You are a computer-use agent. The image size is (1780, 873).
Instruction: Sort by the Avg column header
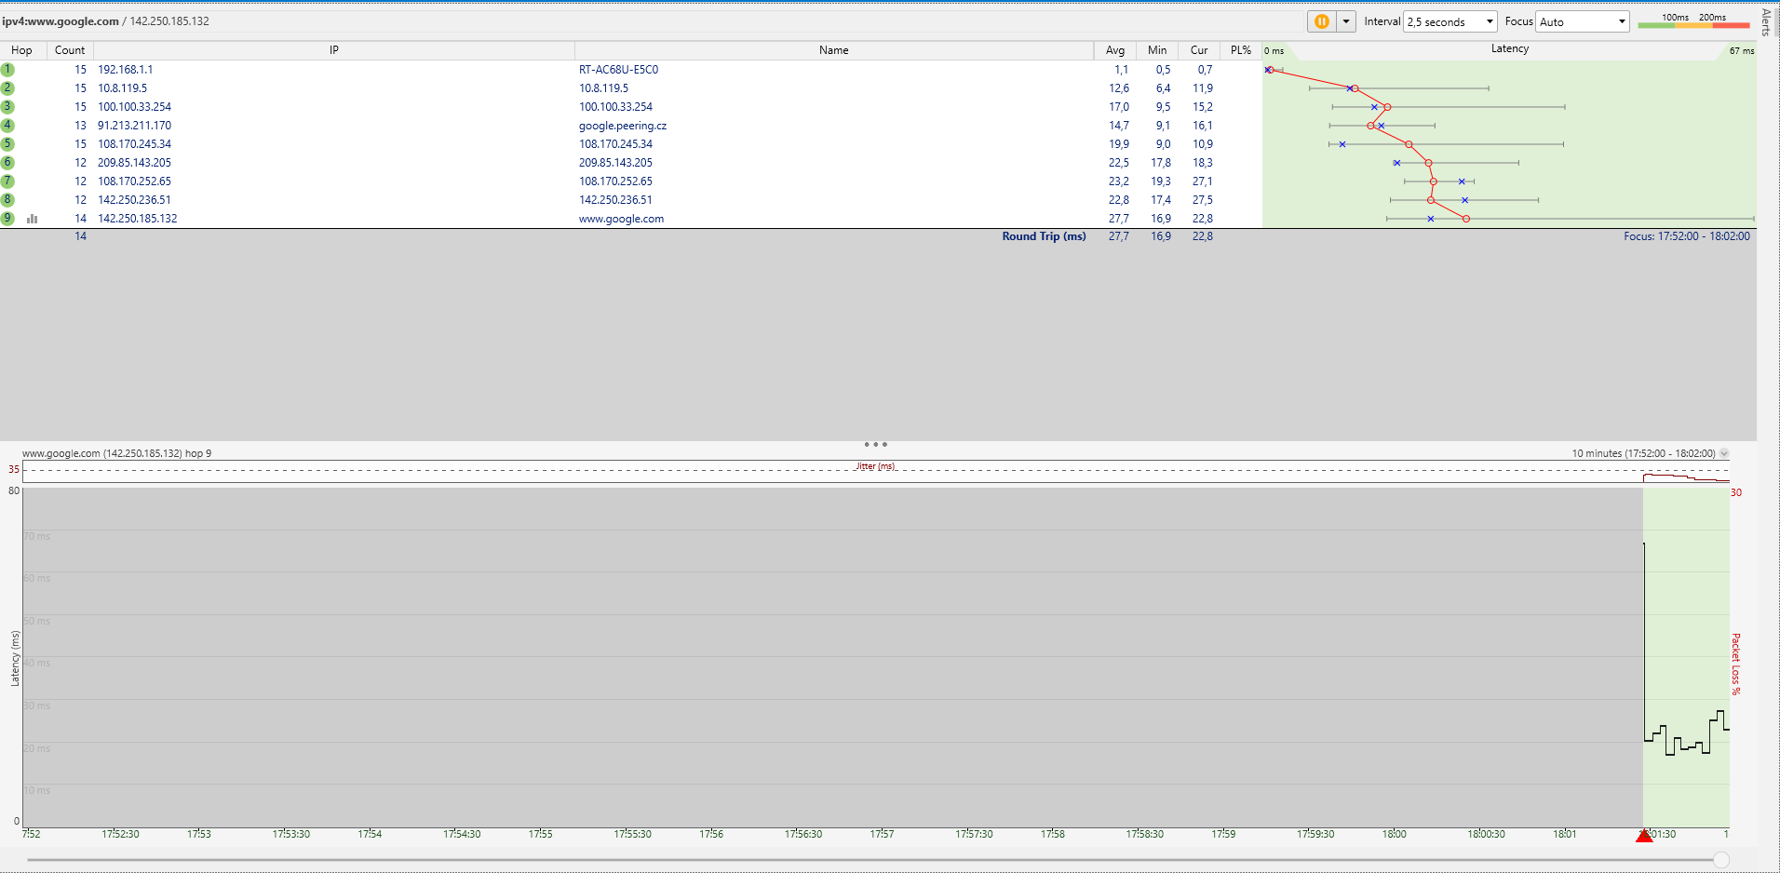(x=1114, y=50)
